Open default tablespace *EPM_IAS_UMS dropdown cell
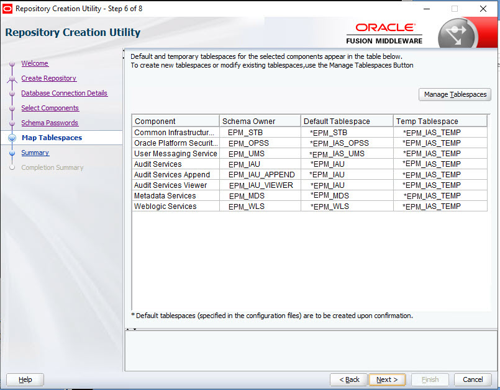Image resolution: width=500 pixels, height=390 pixels. 347,153
